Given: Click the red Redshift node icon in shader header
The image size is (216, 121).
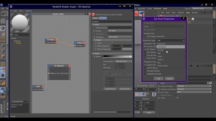Looking at the screenshot, I should [93, 15].
